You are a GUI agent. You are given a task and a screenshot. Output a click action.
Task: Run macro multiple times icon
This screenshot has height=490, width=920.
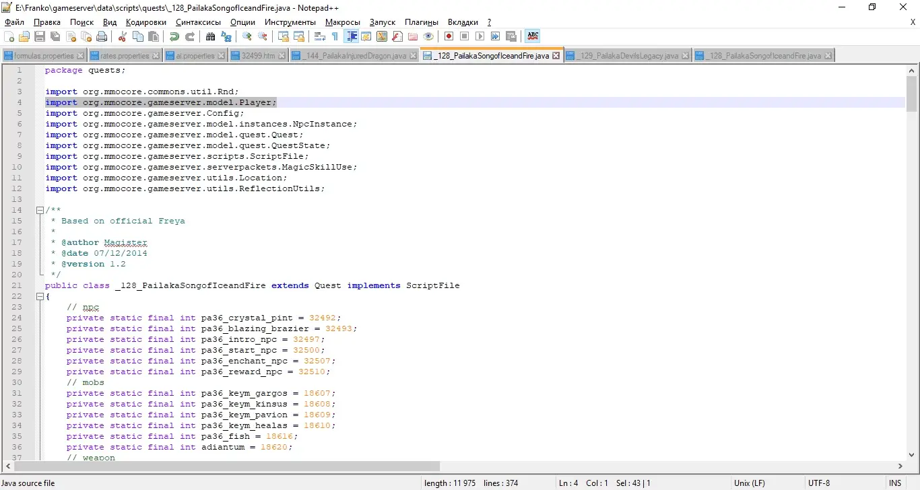496,36
